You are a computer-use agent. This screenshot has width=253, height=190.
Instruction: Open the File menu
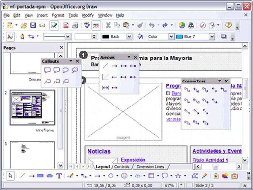tap(7, 15)
